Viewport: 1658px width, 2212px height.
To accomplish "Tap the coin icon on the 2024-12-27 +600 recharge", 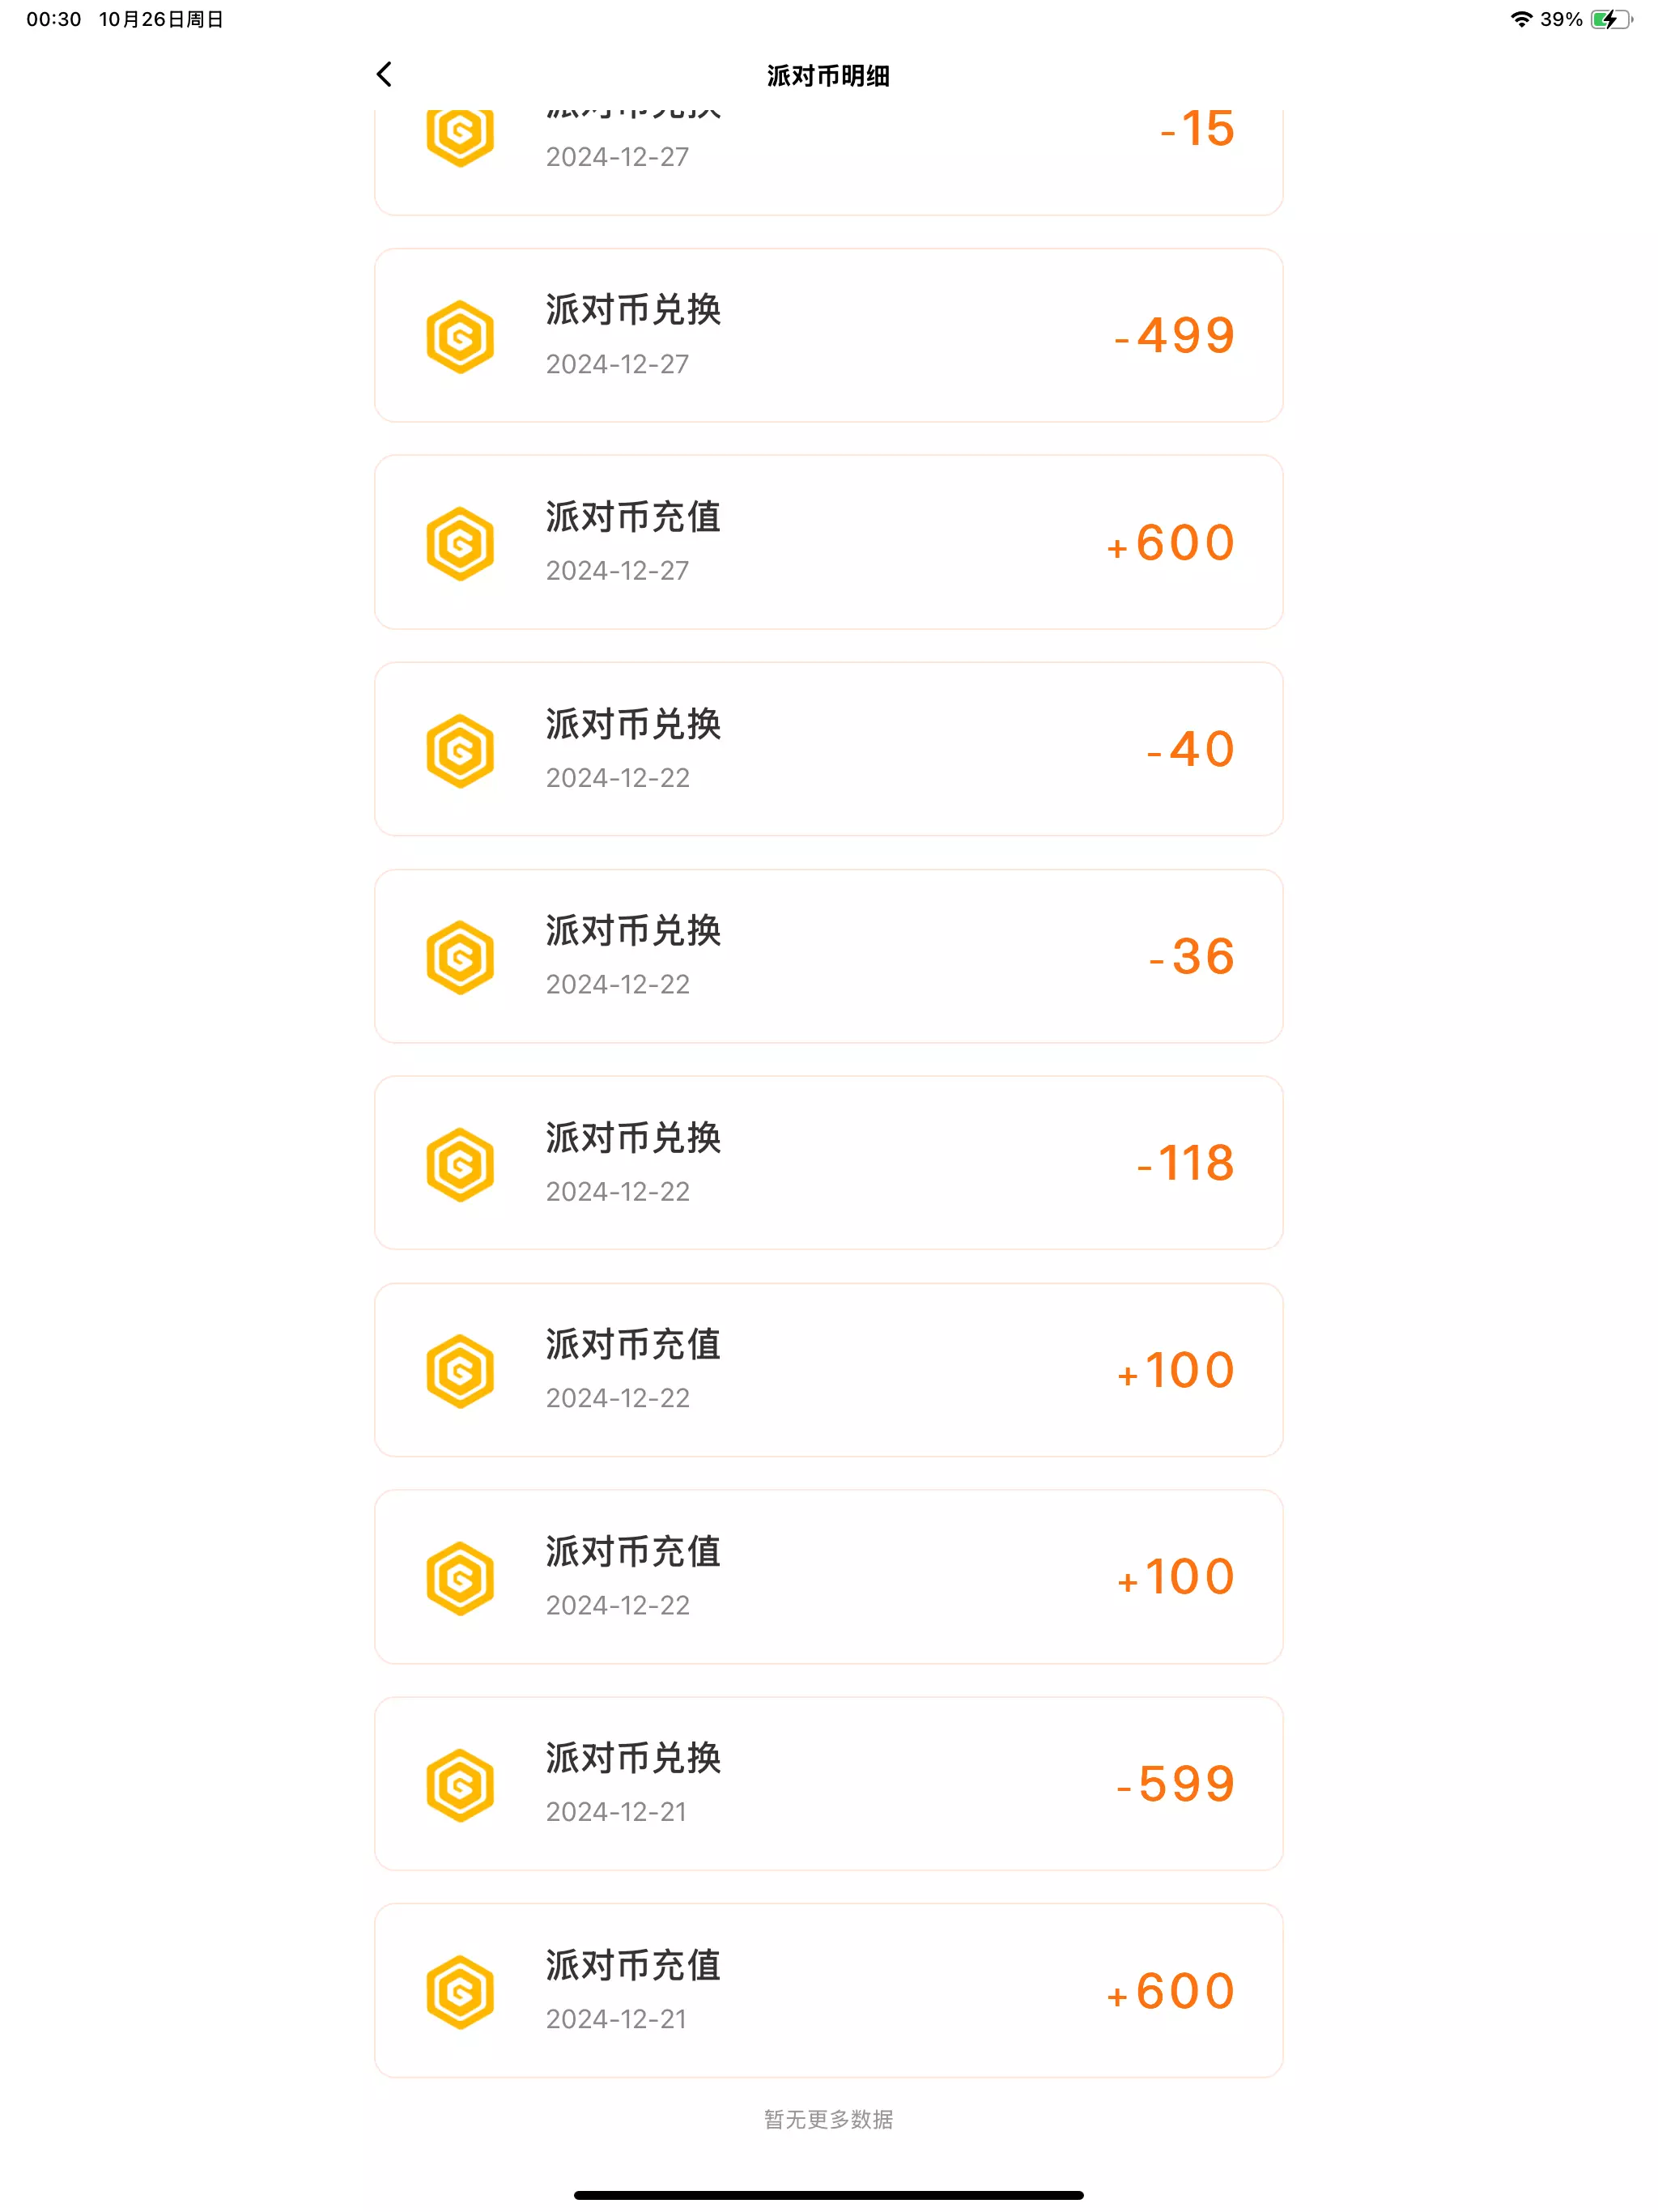I will (460, 543).
